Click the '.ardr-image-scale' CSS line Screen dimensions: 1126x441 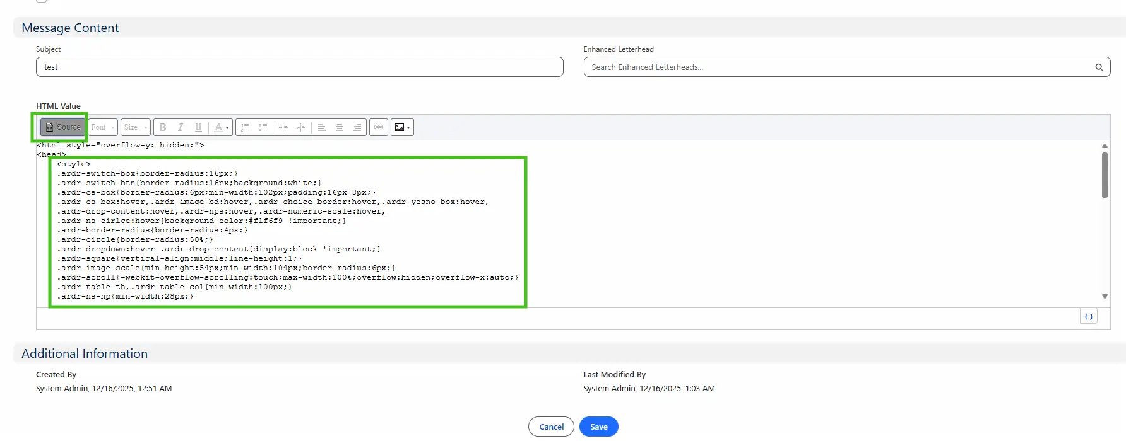226,268
